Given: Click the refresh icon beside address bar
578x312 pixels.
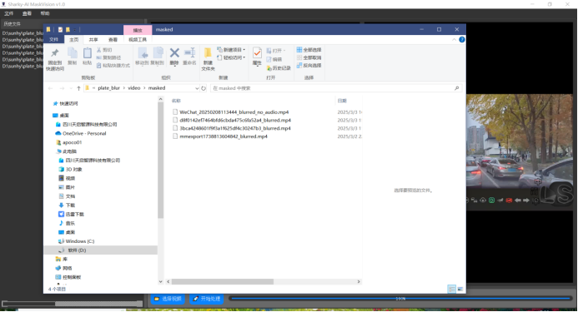Looking at the screenshot, I should (x=204, y=88).
